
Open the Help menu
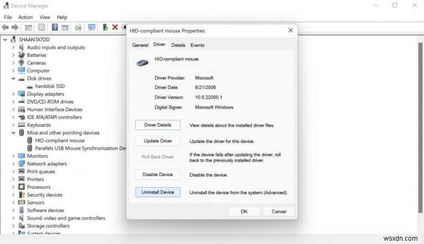point(62,17)
